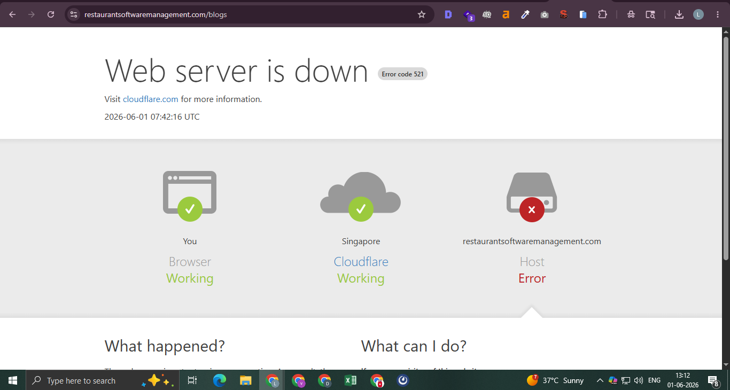
Task: Click the 'Web server is down' heading
Action: 237,71
